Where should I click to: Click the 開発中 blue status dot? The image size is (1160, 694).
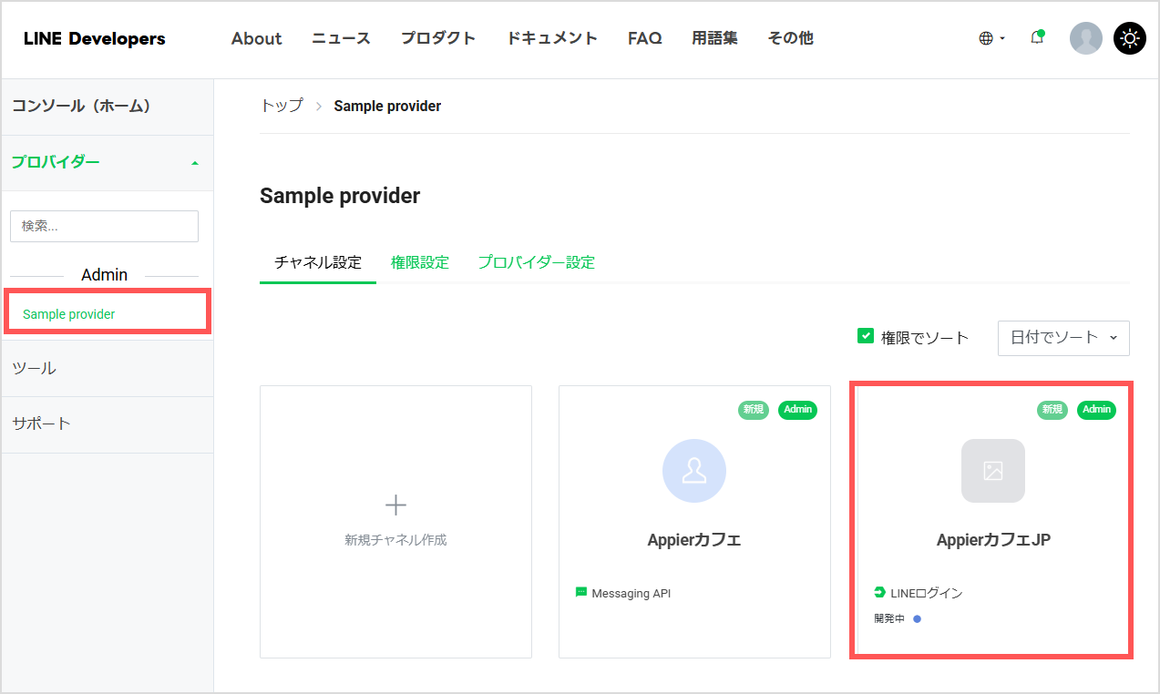point(917,618)
